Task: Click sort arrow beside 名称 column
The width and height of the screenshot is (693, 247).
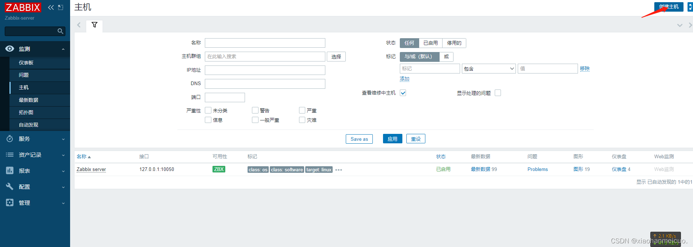Action: (89, 157)
